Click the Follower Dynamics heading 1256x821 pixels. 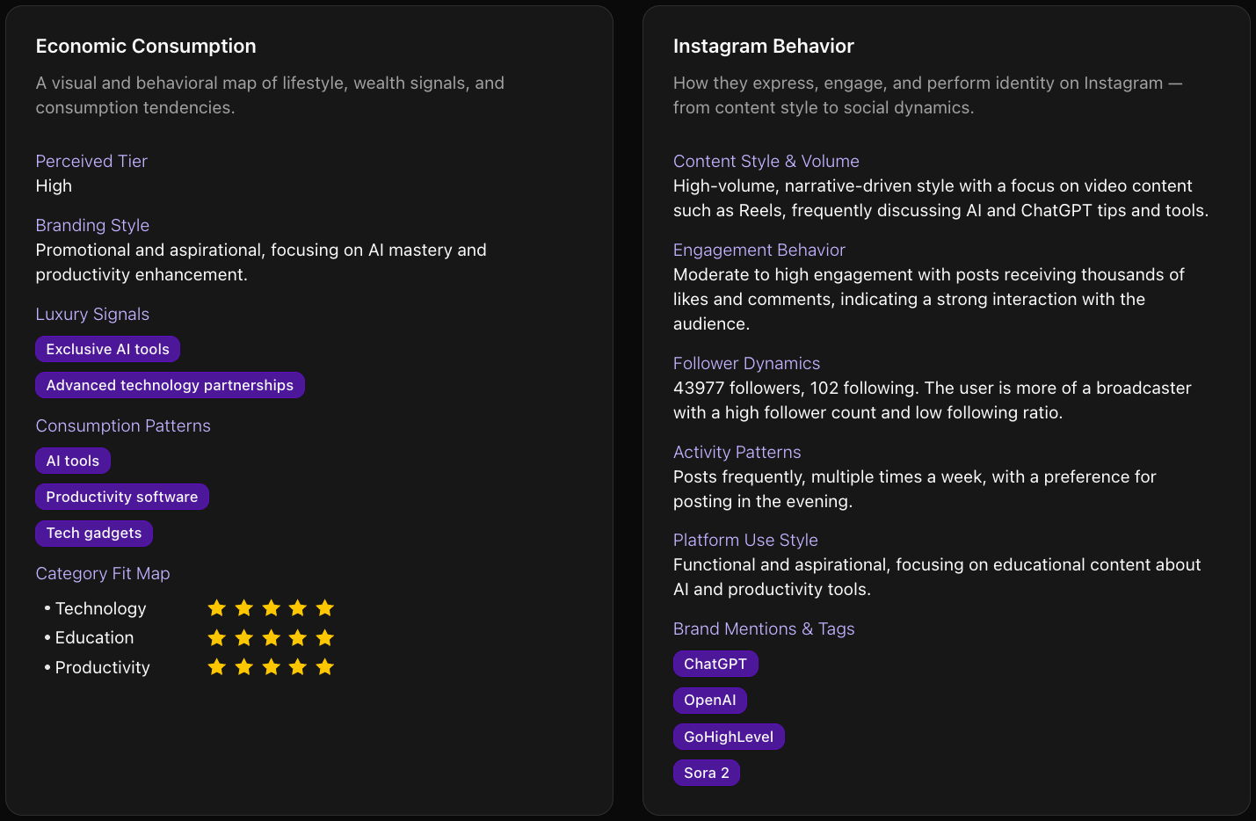tap(746, 363)
